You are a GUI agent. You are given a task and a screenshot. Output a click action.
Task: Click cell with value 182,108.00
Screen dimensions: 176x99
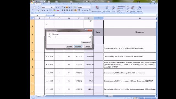(89, 65)
